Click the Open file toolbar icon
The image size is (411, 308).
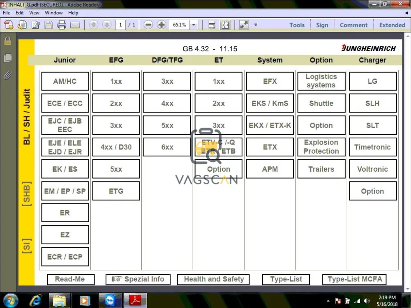22,25
